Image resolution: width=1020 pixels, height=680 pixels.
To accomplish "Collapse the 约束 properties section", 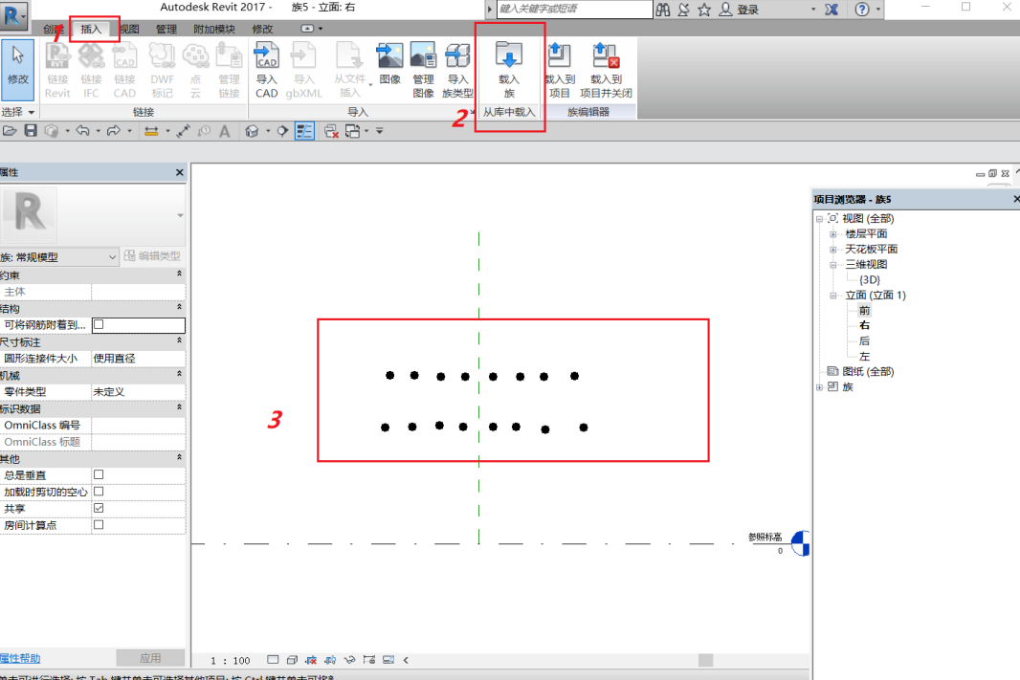I will point(179,274).
